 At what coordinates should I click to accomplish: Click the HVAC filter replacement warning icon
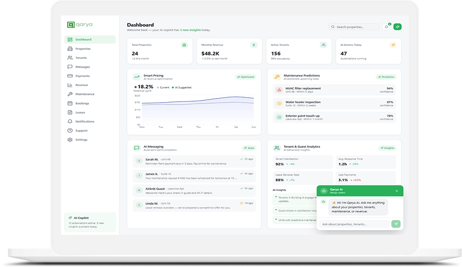pos(279,90)
